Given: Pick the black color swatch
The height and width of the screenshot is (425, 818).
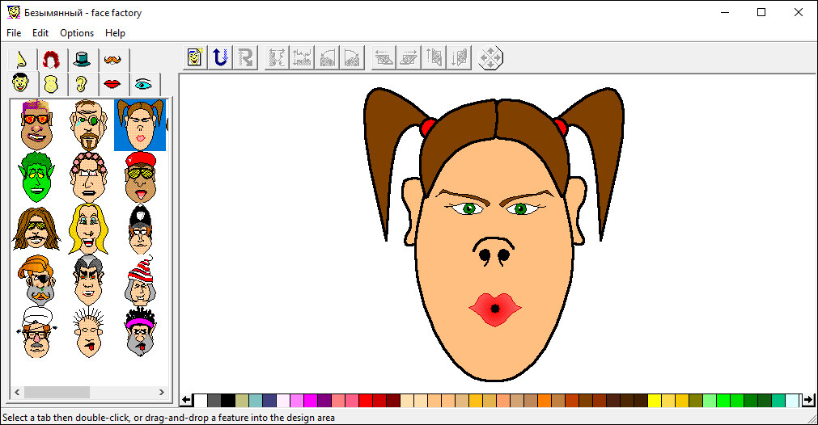Looking at the screenshot, I should [228, 401].
